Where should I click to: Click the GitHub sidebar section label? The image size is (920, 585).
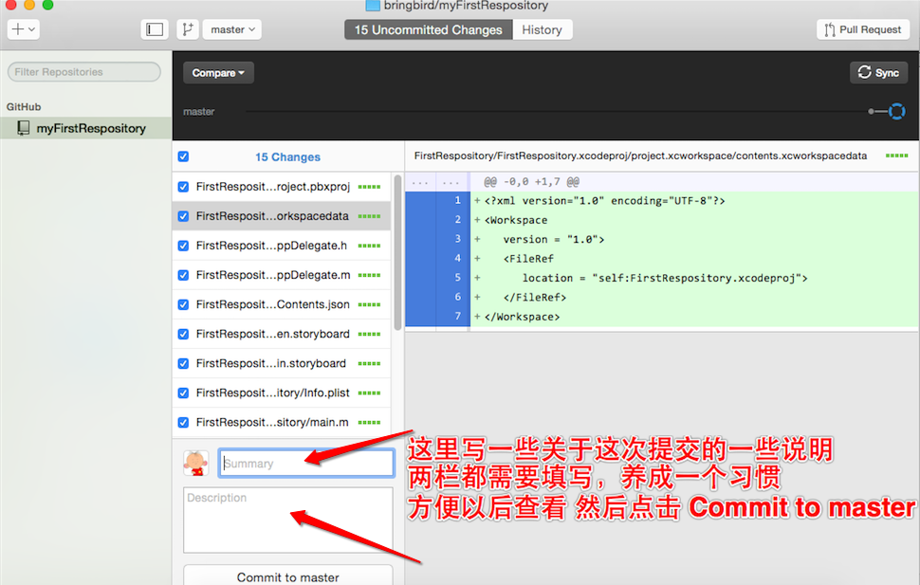click(x=24, y=107)
